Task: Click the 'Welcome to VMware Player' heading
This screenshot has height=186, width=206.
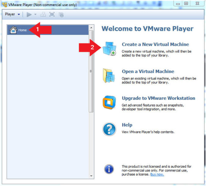Action: 147,29
